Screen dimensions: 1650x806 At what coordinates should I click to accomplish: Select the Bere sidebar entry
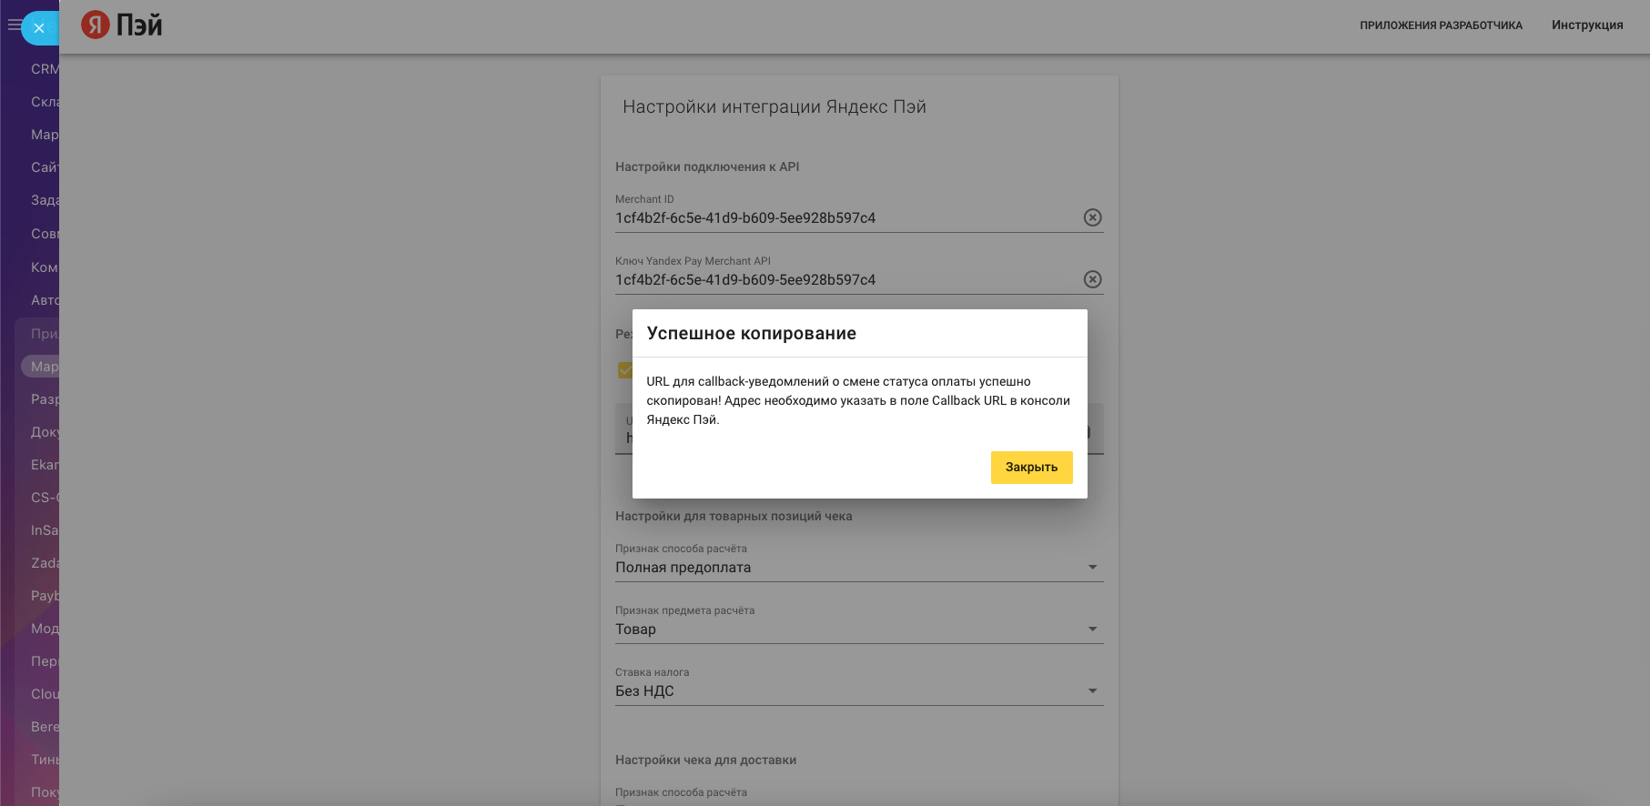[44, 727]
